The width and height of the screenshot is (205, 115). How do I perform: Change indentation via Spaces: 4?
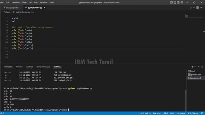click(157, 113)
